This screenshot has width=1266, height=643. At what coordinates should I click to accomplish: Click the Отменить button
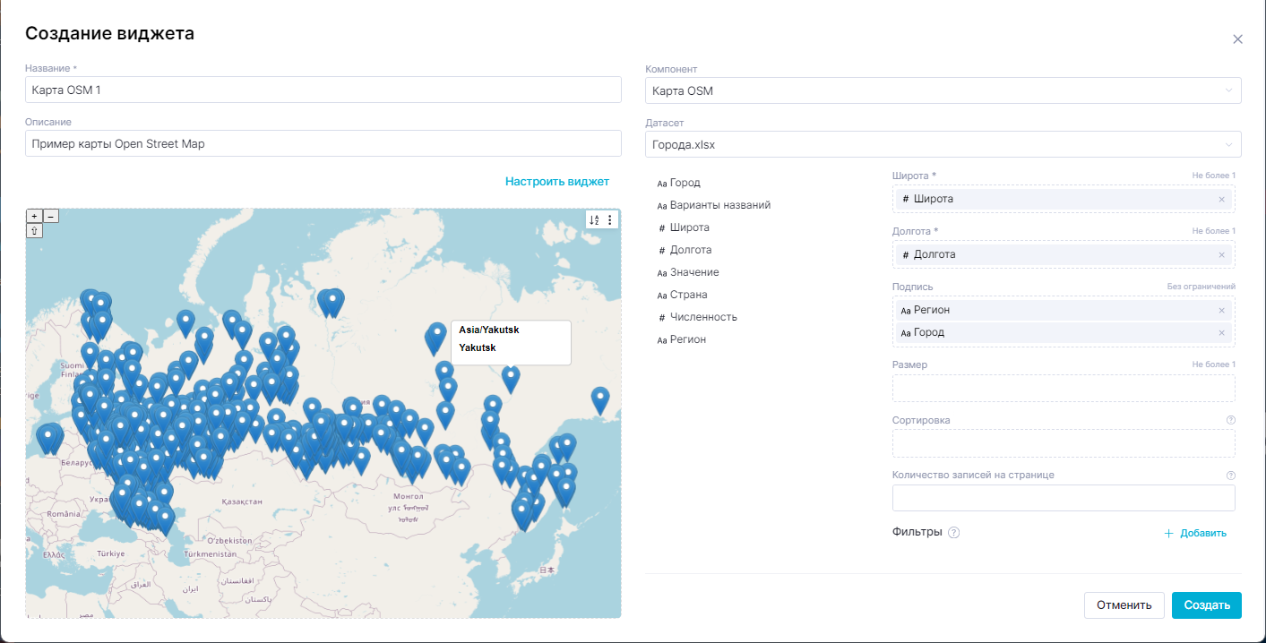click(1124, 605)
